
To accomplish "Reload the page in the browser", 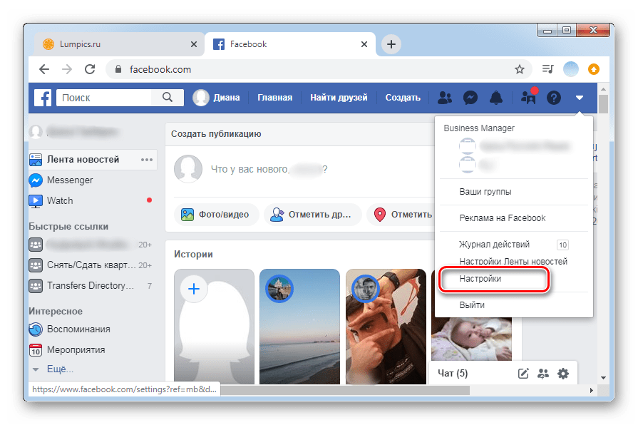I will pos(90,69).
